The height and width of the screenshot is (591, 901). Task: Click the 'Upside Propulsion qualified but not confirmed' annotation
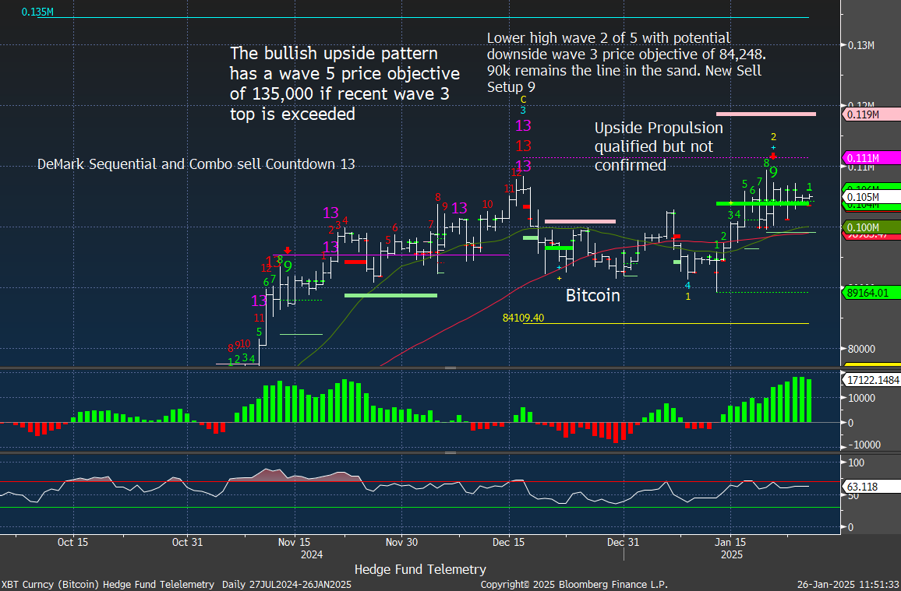(659, 146)
